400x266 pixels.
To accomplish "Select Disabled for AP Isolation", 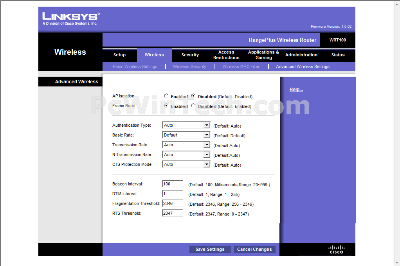I will [x=193, y=96].
